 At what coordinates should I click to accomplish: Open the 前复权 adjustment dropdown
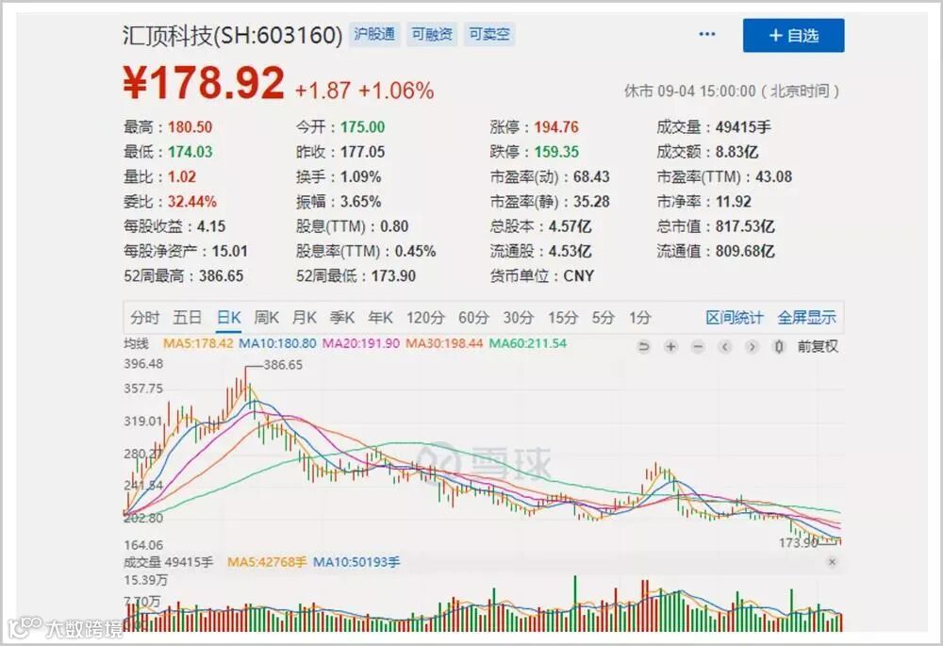click(818, 346)
